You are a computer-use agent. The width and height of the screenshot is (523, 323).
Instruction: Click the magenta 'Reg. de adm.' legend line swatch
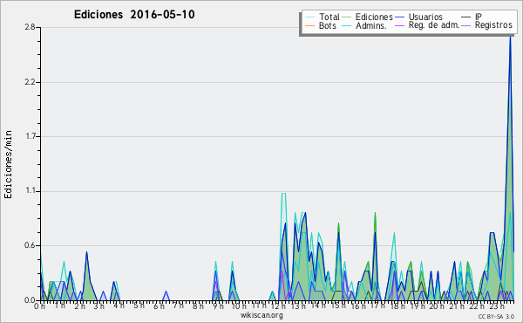click(x=399, y=25)
